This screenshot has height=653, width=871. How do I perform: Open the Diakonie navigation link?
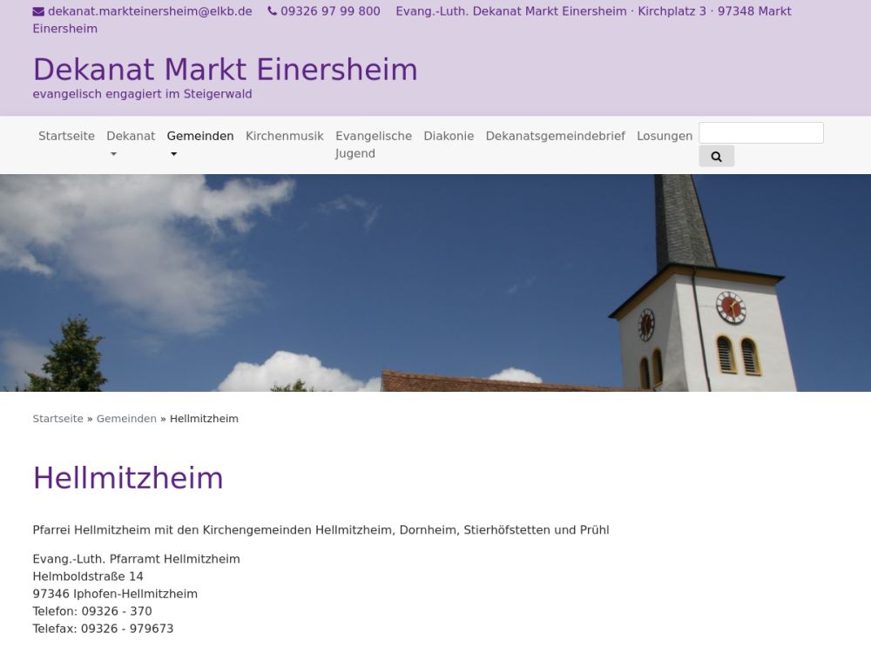pos(449,136)
